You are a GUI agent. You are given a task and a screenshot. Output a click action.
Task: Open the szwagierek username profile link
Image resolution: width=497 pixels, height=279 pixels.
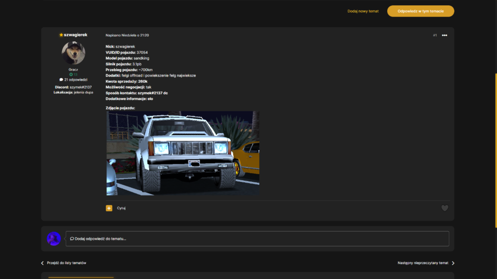[x=76, y=35]
